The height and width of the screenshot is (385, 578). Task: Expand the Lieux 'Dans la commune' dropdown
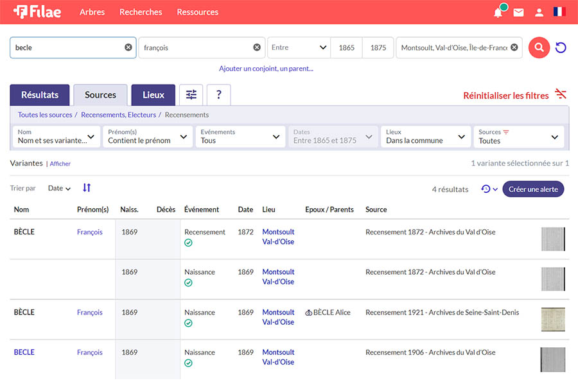click(x=426, y=136)
